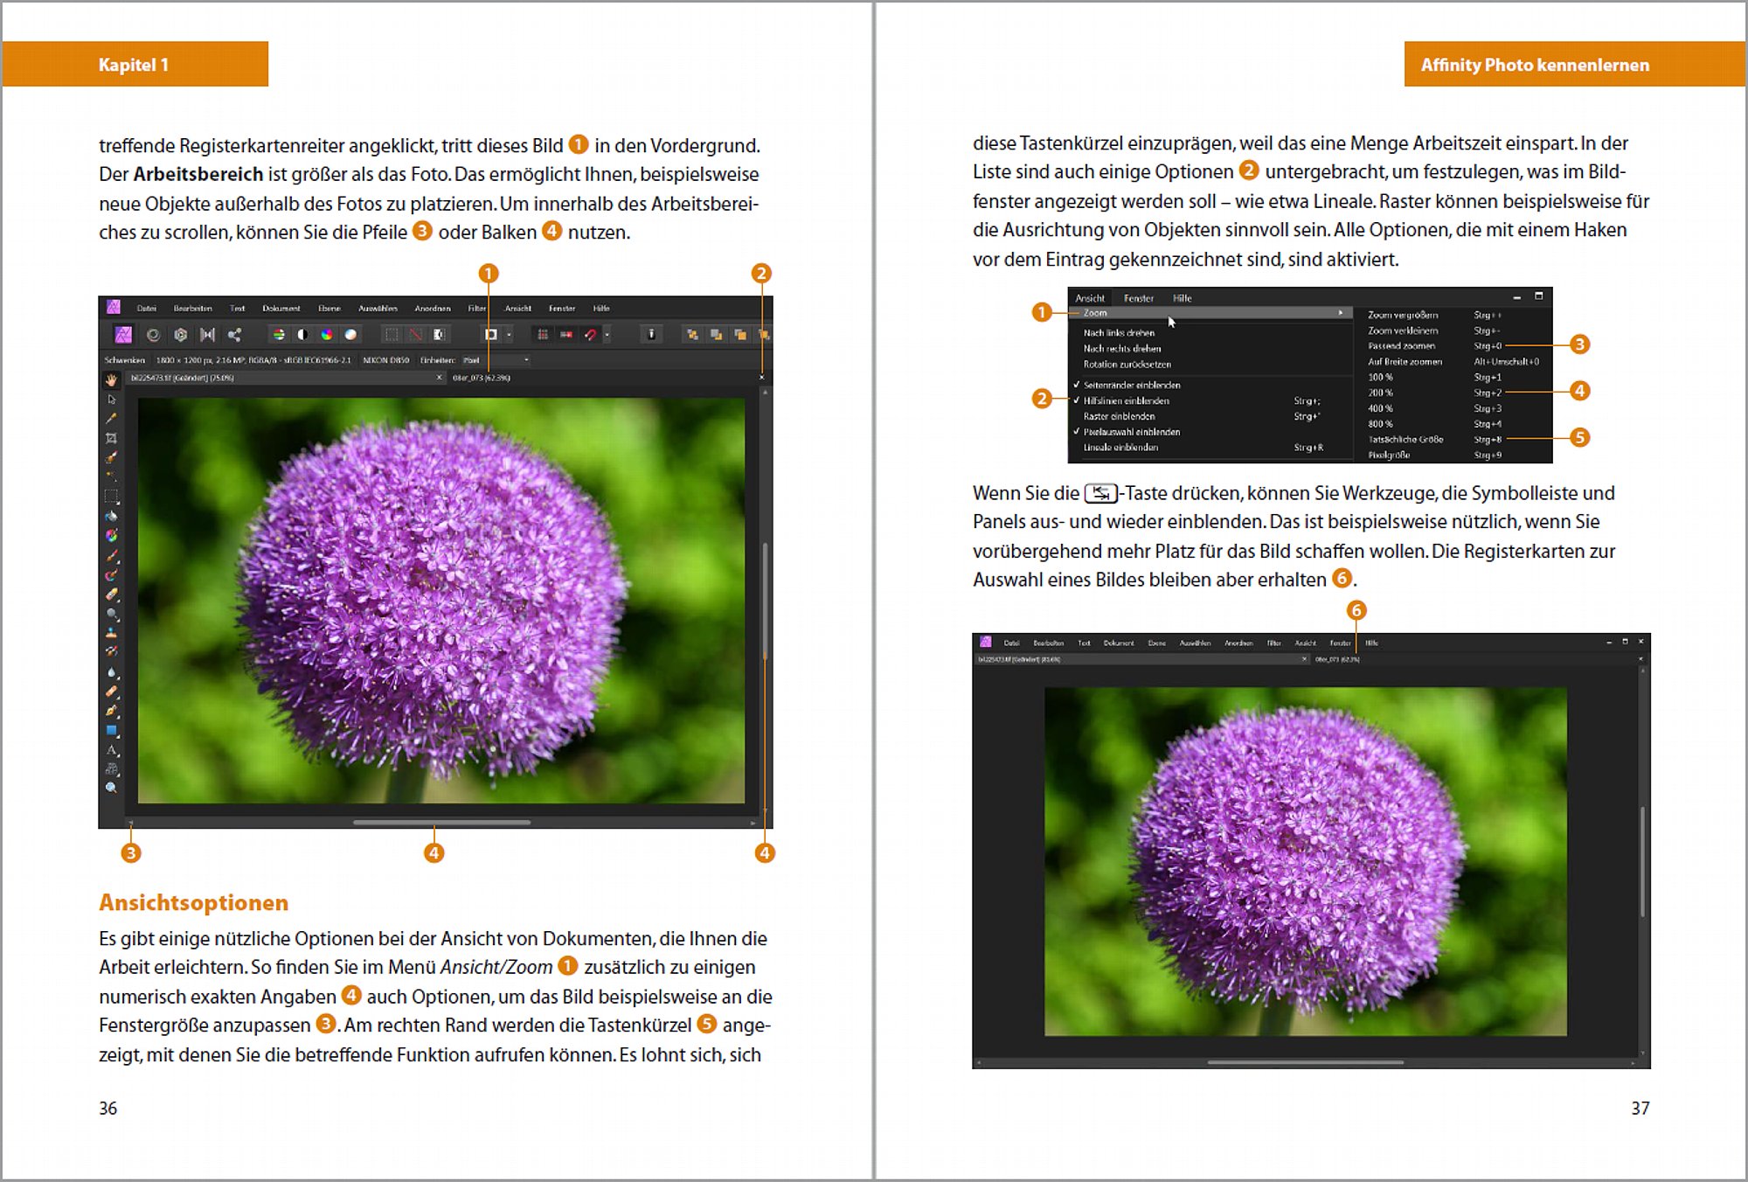
Task: Toggle Hilfslinien einblenden check item
Action: [1210, 400]
